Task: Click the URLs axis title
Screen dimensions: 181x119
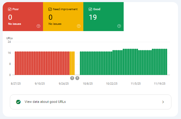Action: (x=10, y=38)
